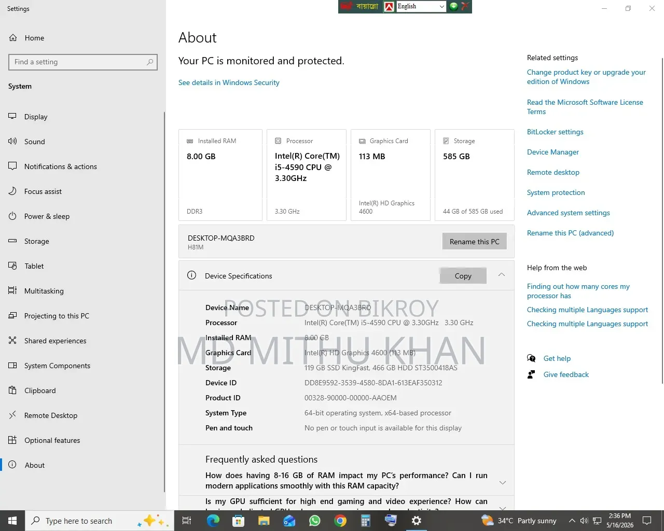The height and width of the screenshot is (531, 664).
Task: Open Task View on the taskbar
Action: 187,521
